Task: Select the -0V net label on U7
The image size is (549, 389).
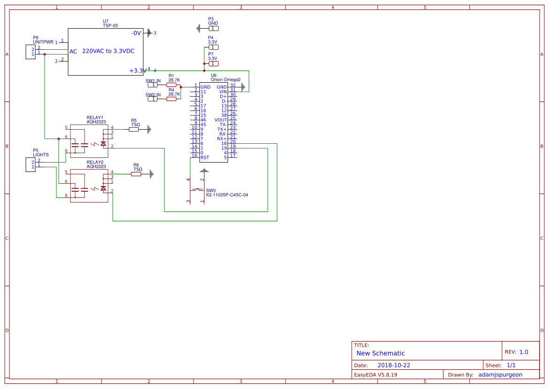Action: [x=135, y=33]
